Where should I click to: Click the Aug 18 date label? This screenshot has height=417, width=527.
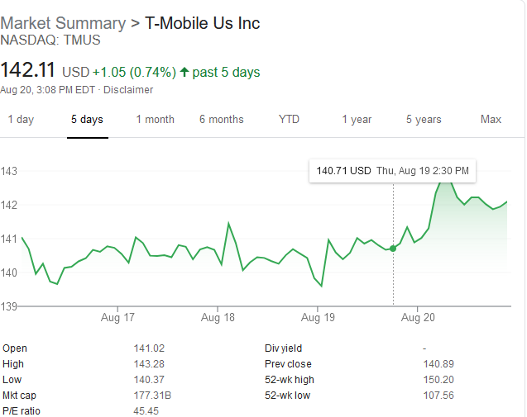pos(218,317)
